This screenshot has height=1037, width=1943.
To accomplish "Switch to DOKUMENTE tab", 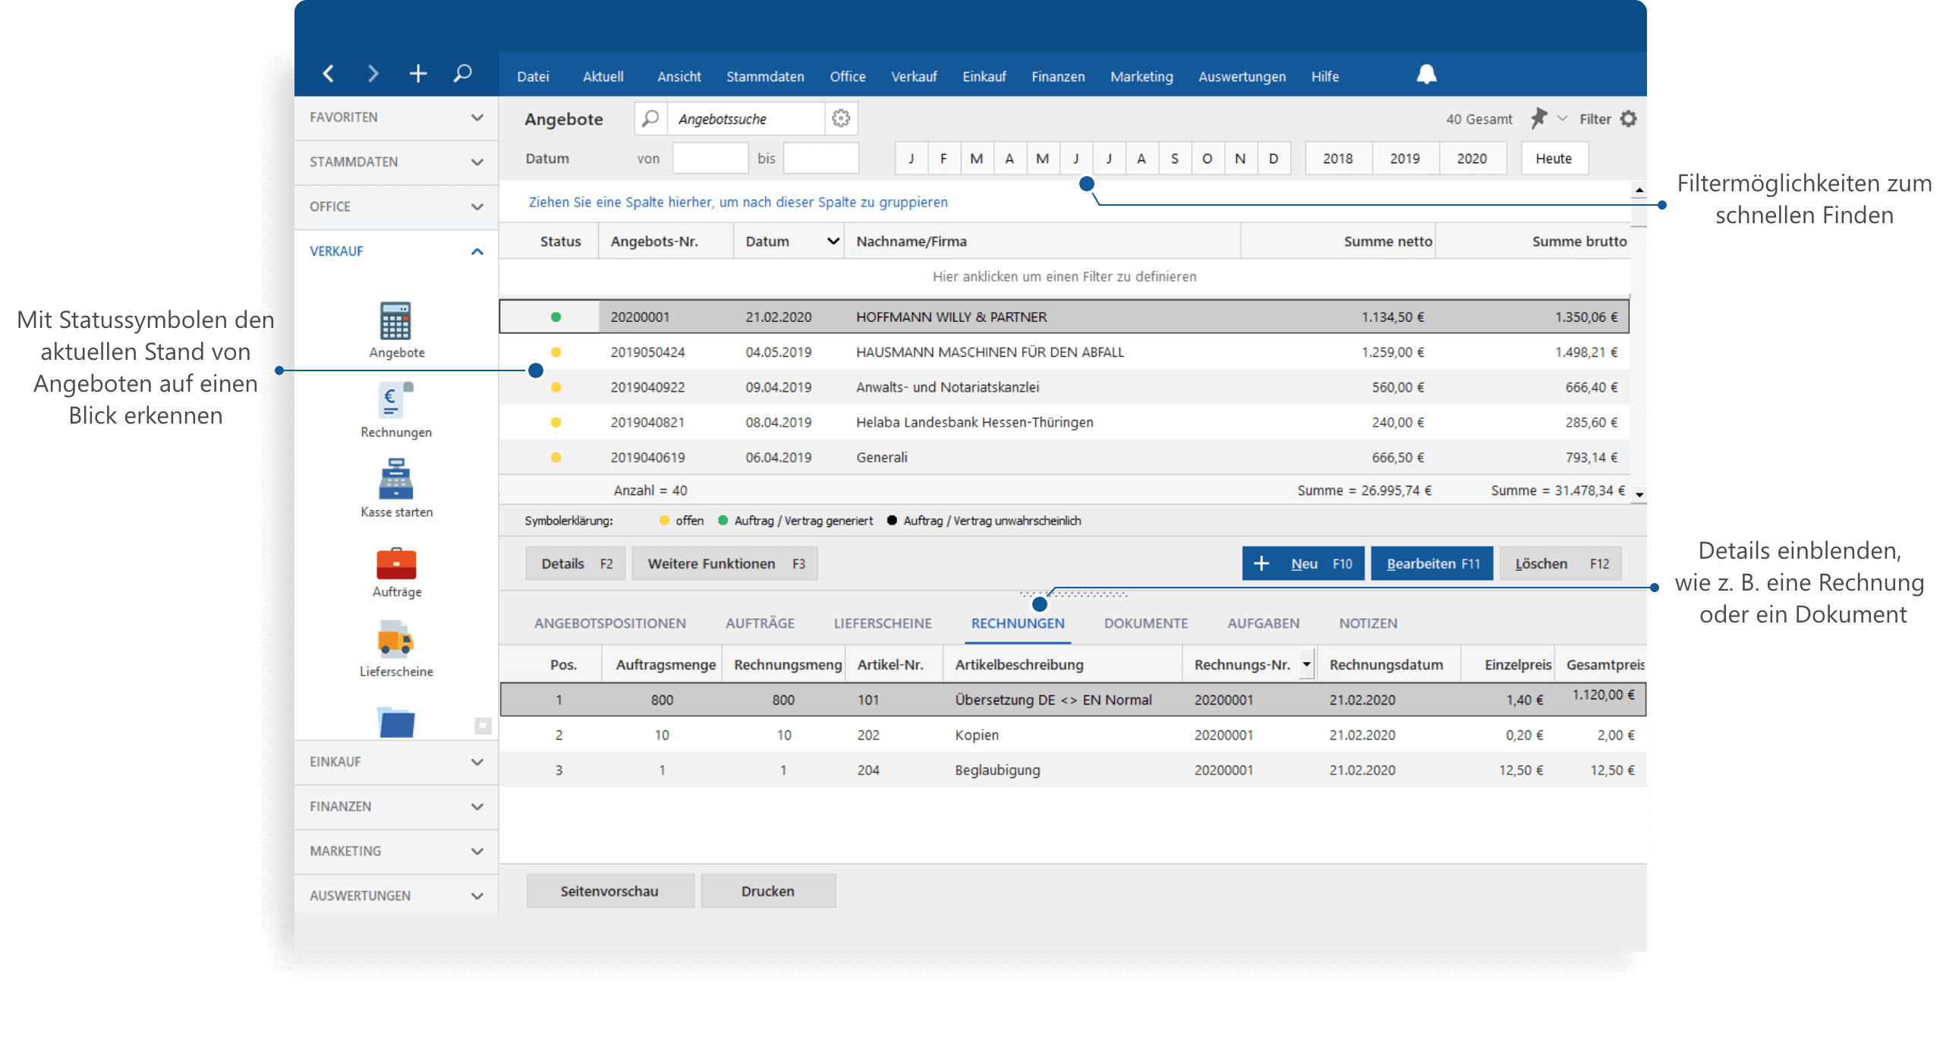I will [x=1145, y=623].
